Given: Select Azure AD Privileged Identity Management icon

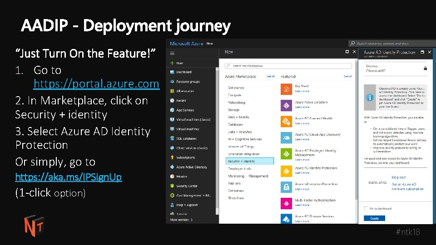Looking at the screenshot, I should (286, 154).
